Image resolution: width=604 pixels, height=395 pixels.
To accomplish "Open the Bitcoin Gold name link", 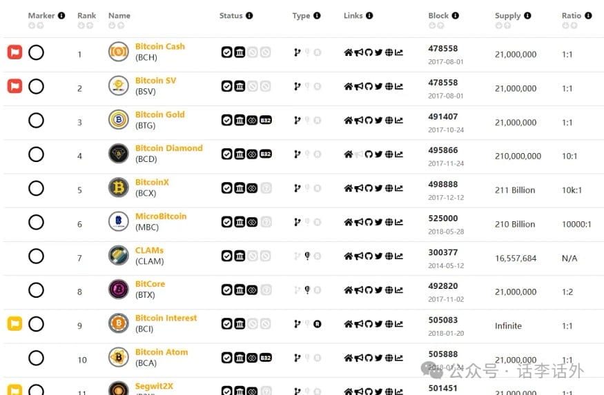I will 160,114.
